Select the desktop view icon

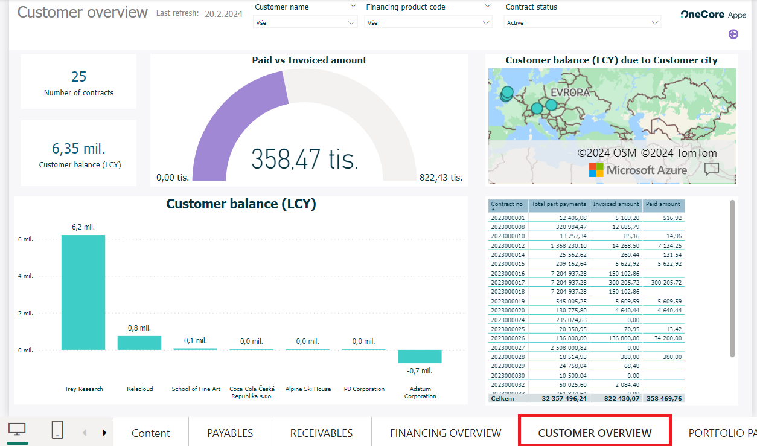click(16, 430)
